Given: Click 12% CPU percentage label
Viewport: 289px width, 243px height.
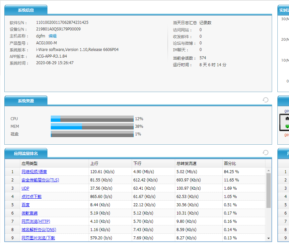Looking at the screenshot, I should tap(139, 119).
